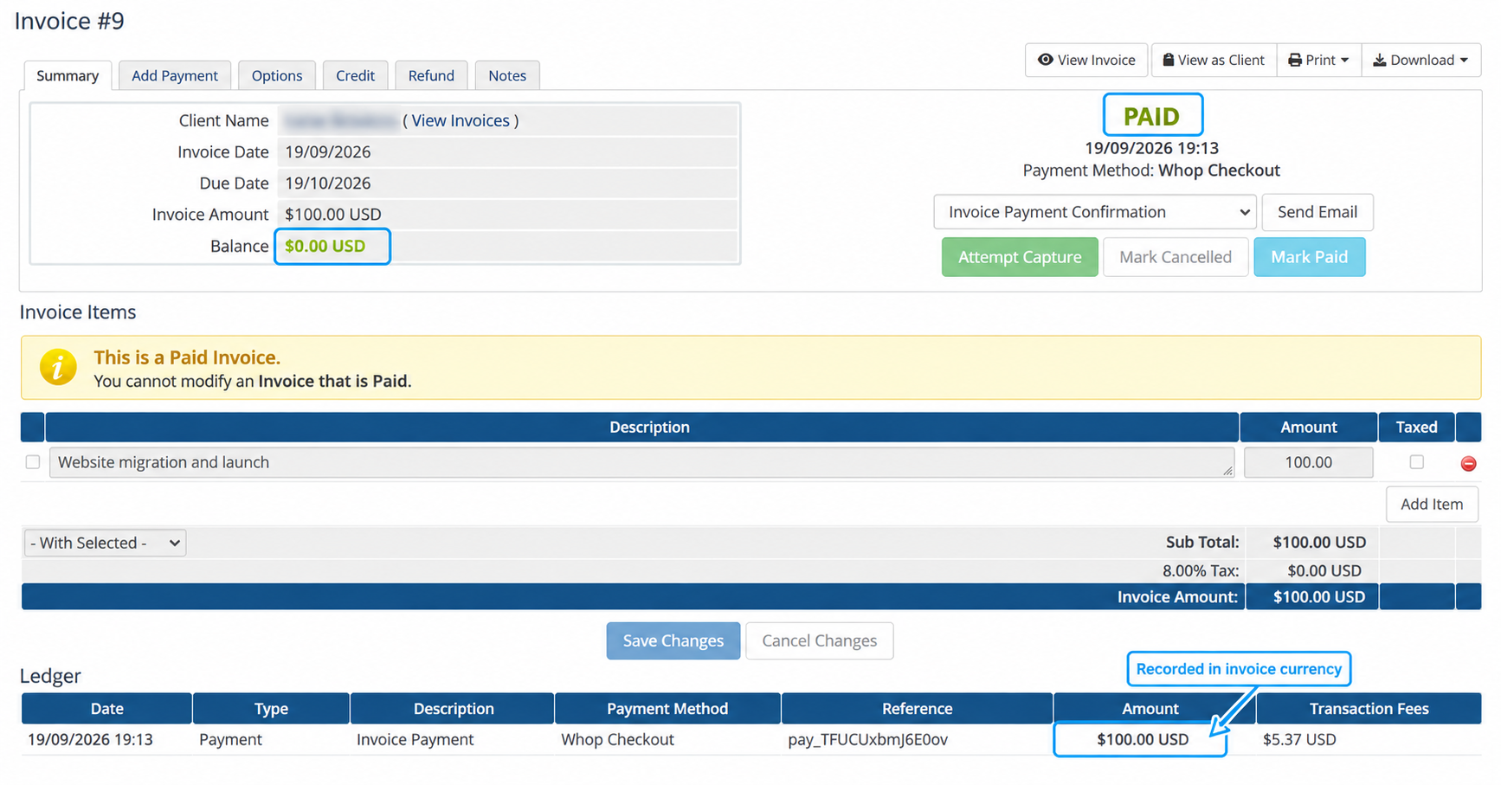Viewport: 1501px width, 785px height.
Task: Click the description field resize handle
Action: click(1227, 470)
